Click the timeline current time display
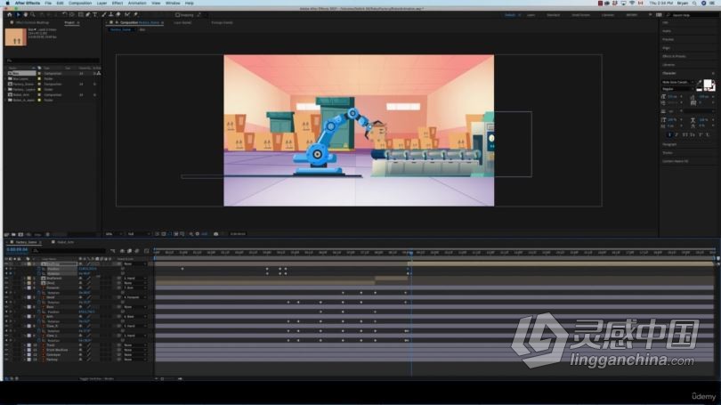The width and height of the screenshot is (721, 405). point(17,249)
